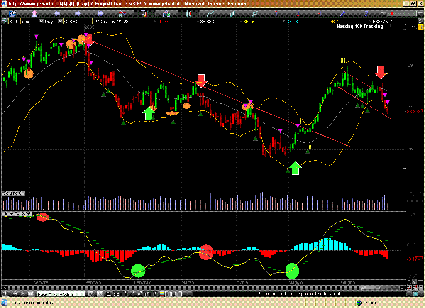The height and width of the screenshot is (308, 425).
Task: Click the blue double-arrow fast forward icon
Action: [100, 14]
